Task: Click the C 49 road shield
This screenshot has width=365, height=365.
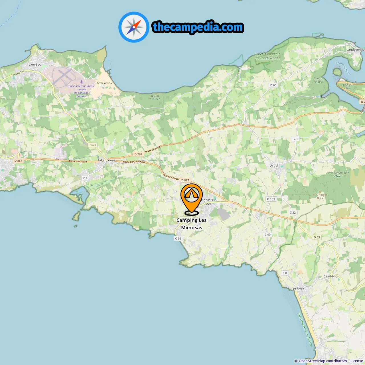Action: coord(267,235)
